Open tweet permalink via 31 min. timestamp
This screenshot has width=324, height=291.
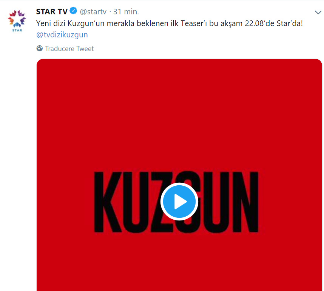(x=126, y=12)
